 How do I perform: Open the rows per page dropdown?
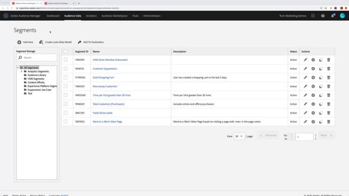coord(239,136)
